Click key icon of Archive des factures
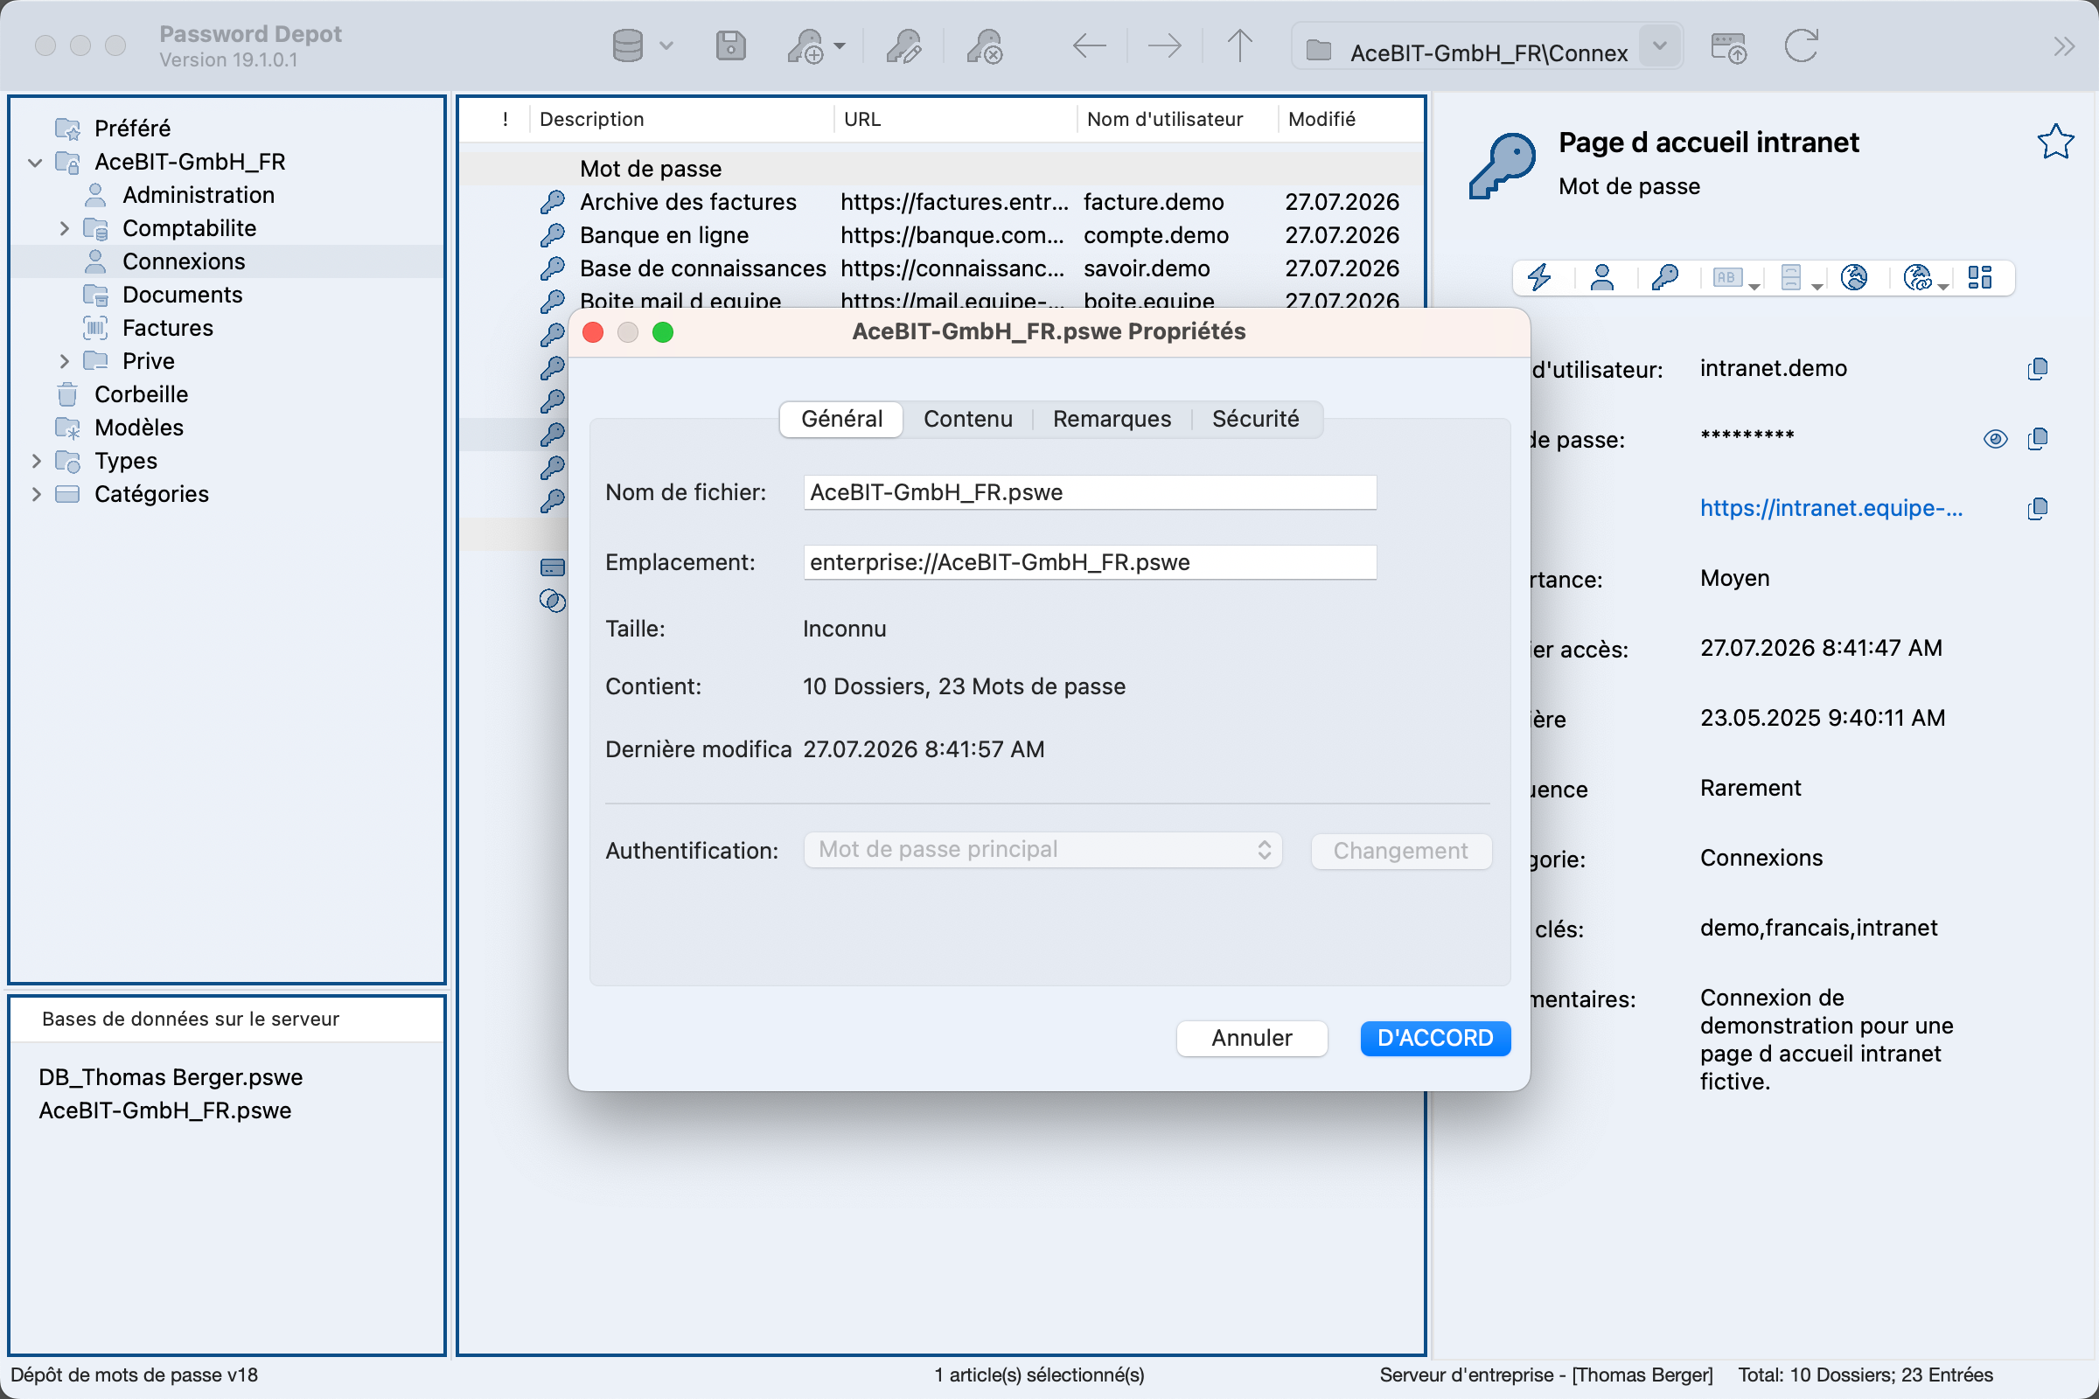Image resolution: width=2099 pixels, height=1399 pixels. pos(553,203)
